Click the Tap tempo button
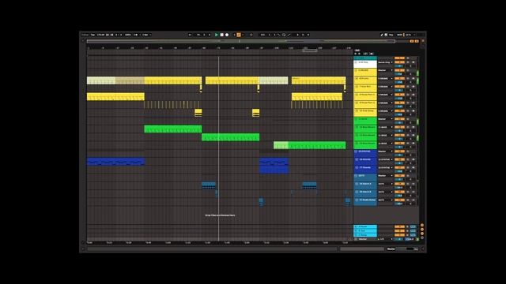This screenshot has width=506, height=284. [x=93, y=35]
